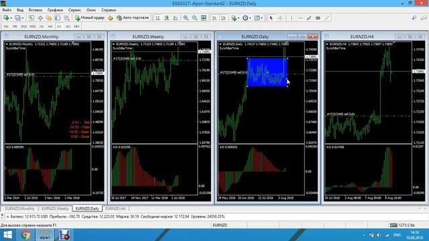The image size is (429, 241).
Task: Toggle chart Auto Scroll
Action: point(214,18)
